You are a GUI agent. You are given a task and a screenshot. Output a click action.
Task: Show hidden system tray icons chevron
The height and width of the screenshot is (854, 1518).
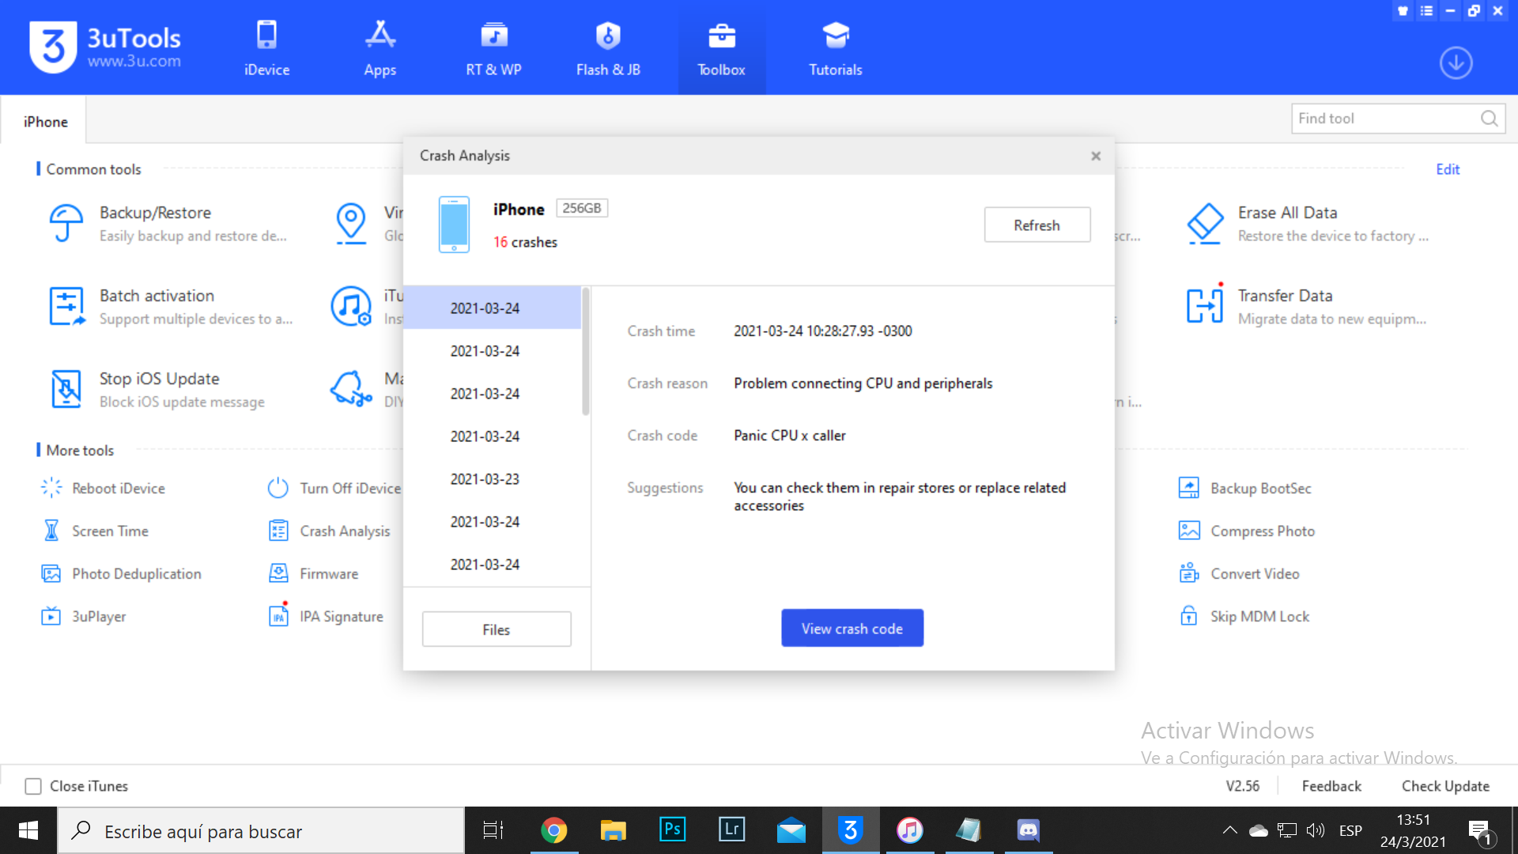[1229, 830]
